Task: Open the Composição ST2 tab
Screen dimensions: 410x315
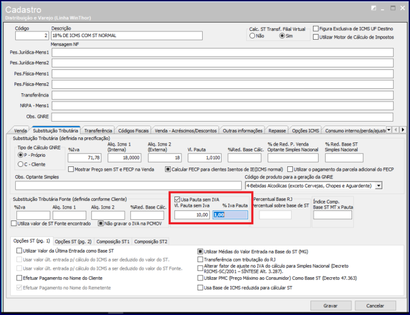Action: tap(151, 241)
